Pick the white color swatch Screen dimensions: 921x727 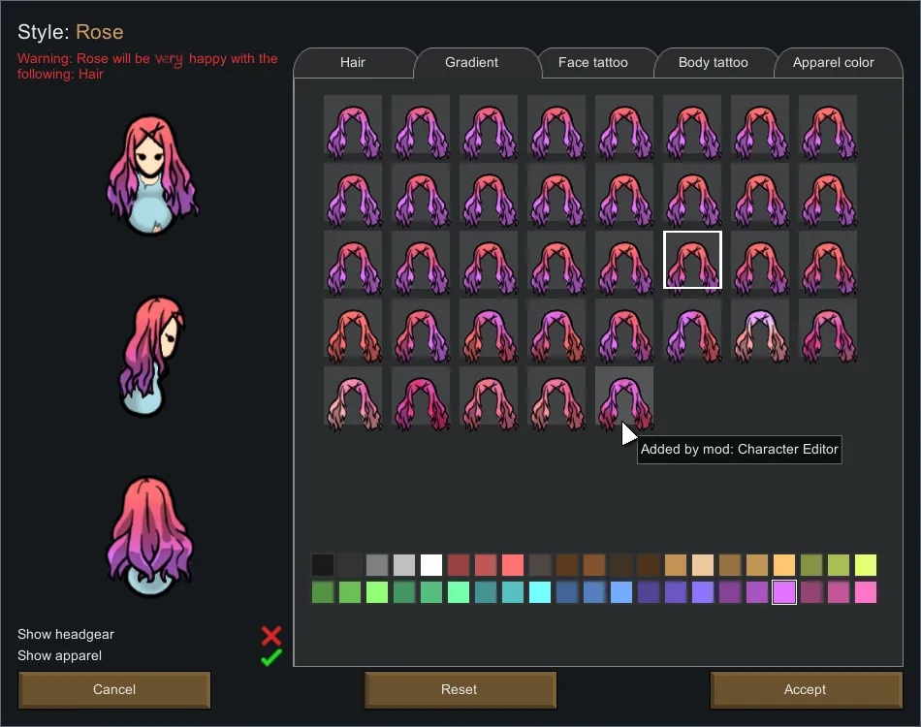[431, 565]
